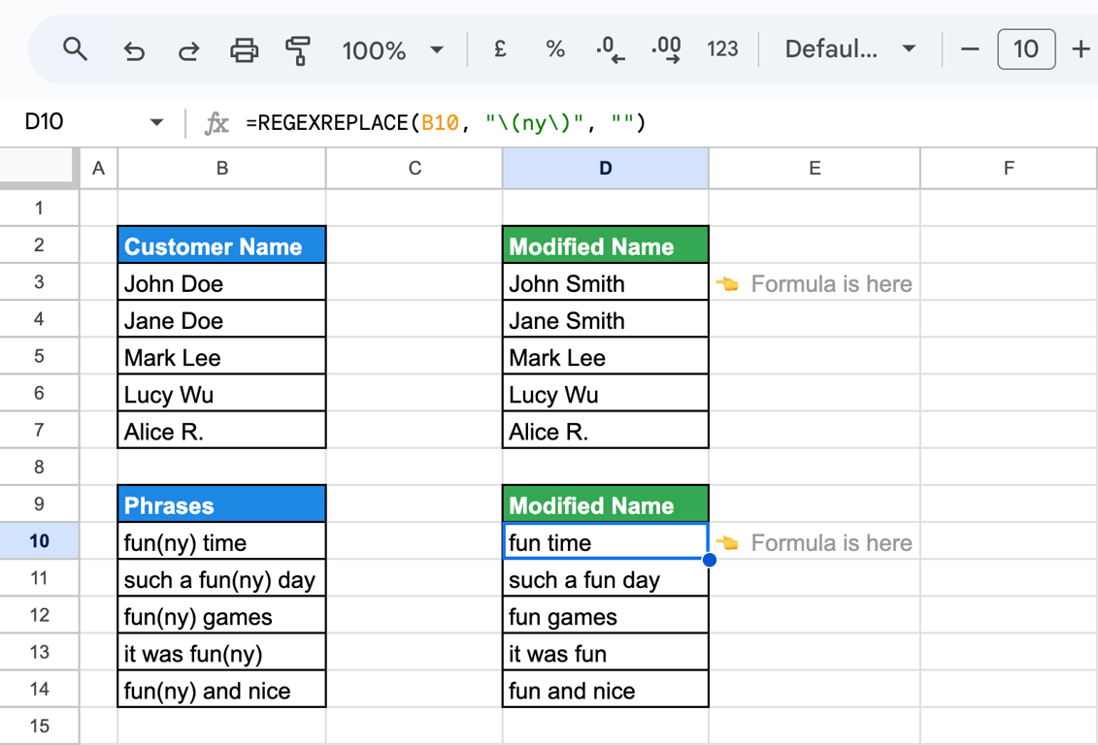Click Alice R. in Customer Name column
Screen dimensions: 1098x745
point(222,430)
